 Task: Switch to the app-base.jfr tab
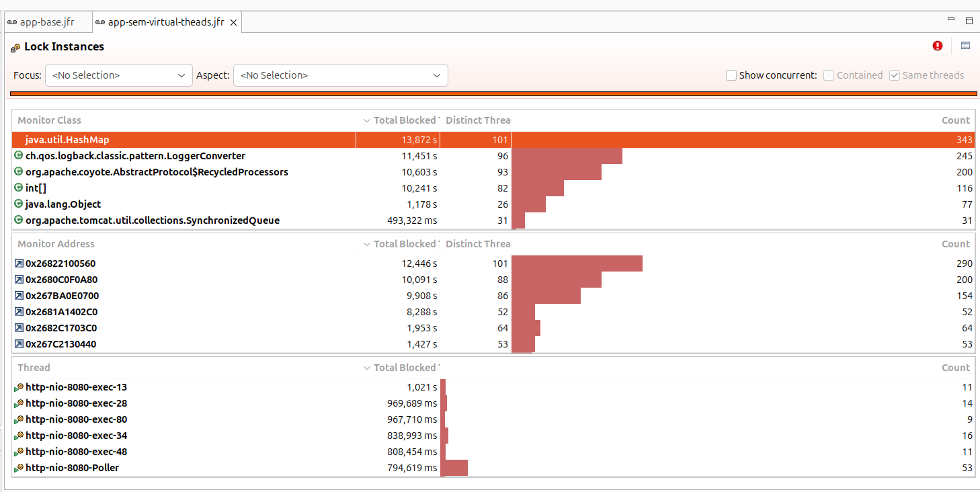(46, 22)
